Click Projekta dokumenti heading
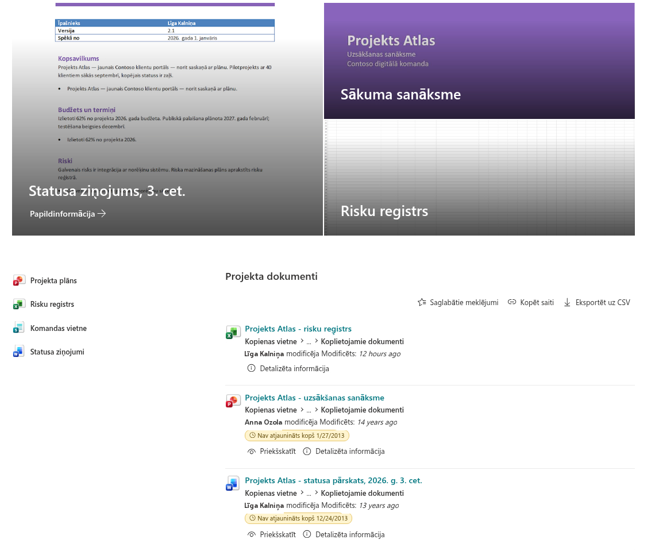Viewport: 655px width, 551px height. (271, 276)
